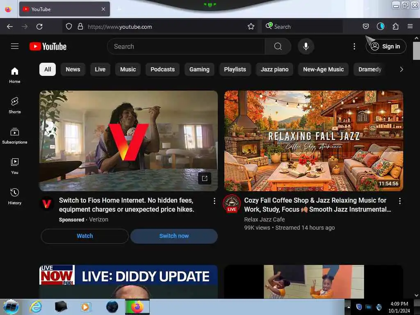Open the Verizon channel avatar
This screenshot has width=420, height=315.
point(47,204)
